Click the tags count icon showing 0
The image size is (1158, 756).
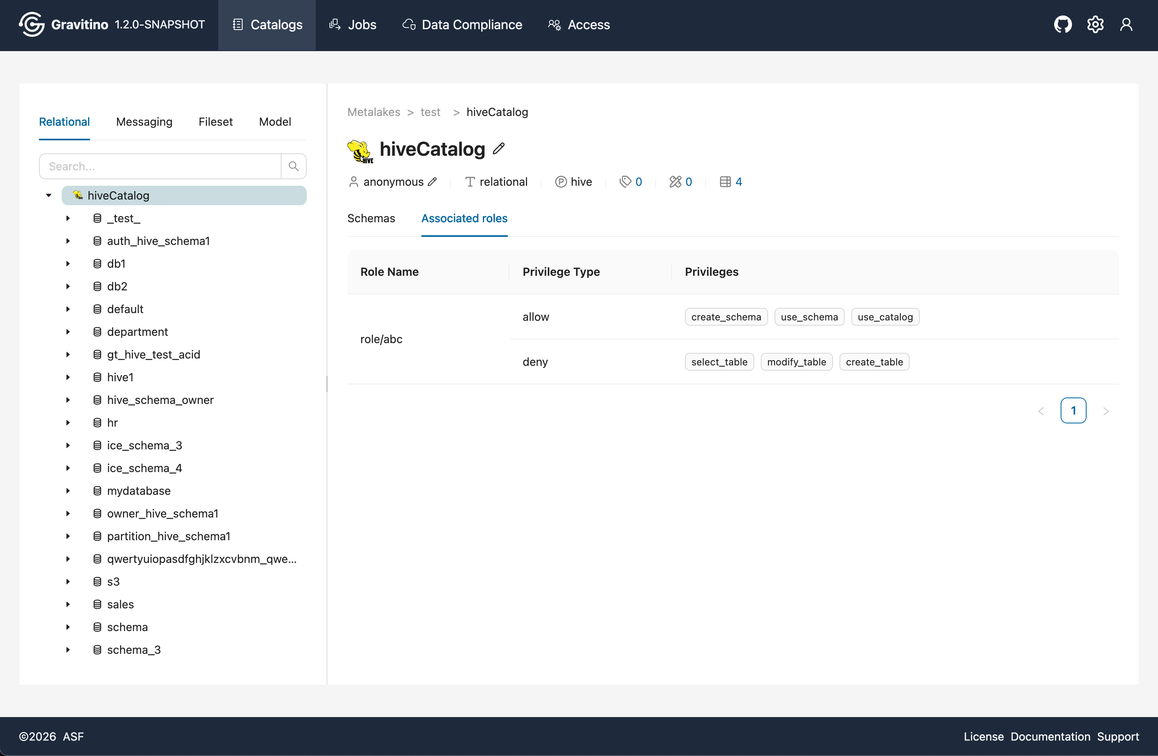[x=631, y=181]
